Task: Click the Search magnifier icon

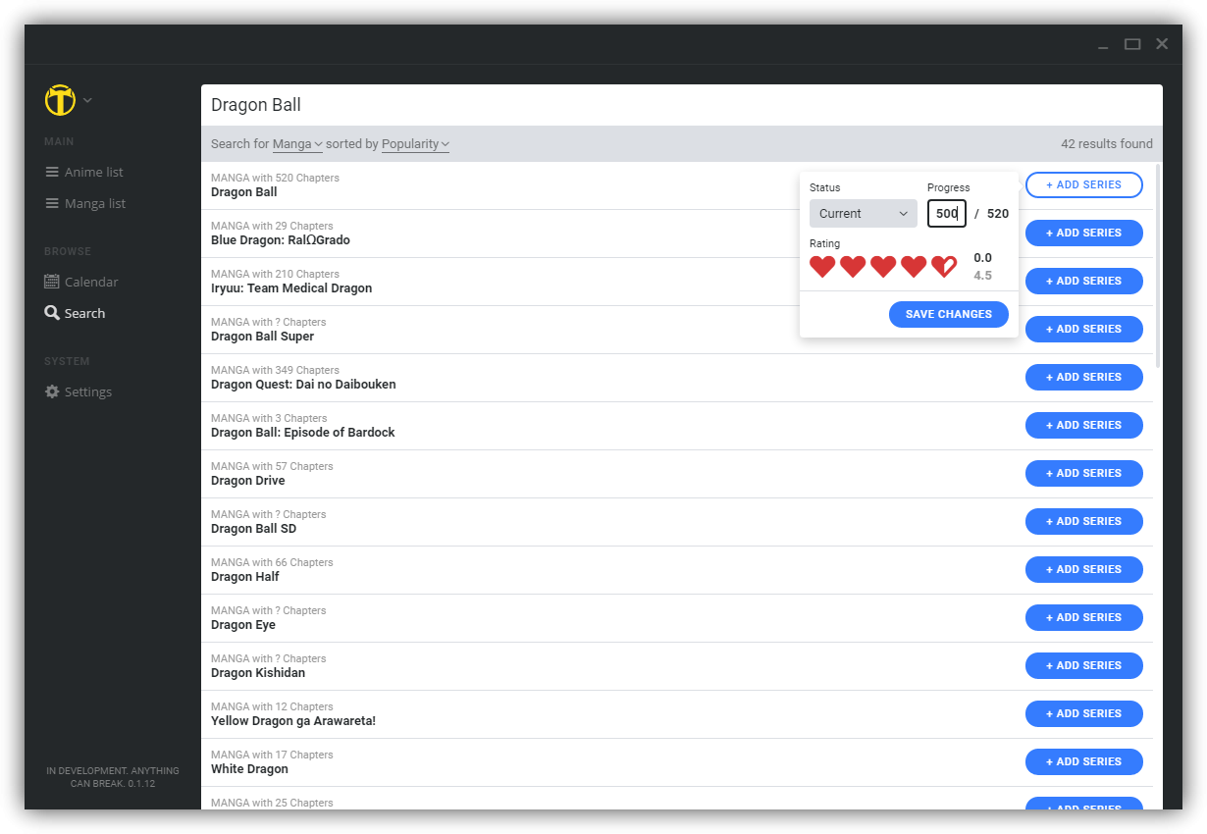Action: coord(52,313)
